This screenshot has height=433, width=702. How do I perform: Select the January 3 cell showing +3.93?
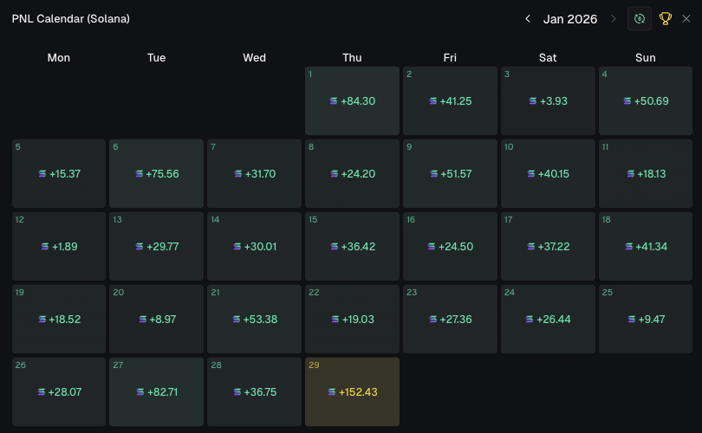548,100
